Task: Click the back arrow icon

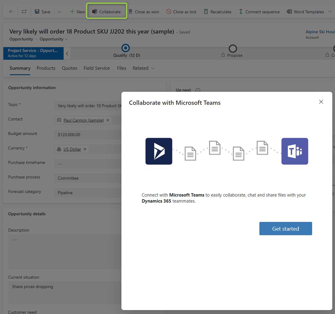Action: coord(11,12)
